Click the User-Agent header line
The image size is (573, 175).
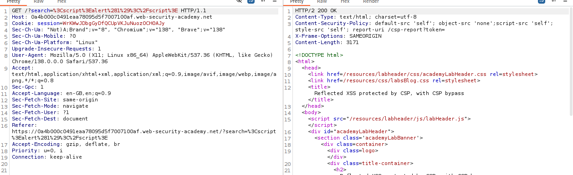point(142,58)
